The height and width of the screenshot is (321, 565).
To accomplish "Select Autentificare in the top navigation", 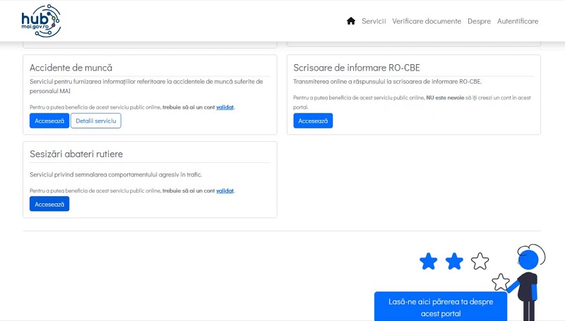I will pyautogui.click(x=518, y=21).
